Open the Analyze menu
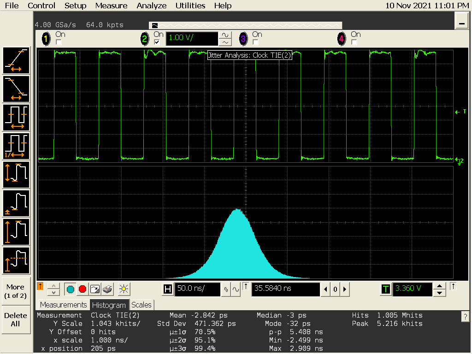Image resolution: width=472 pixels, height=354 pixels. point(151,6)
